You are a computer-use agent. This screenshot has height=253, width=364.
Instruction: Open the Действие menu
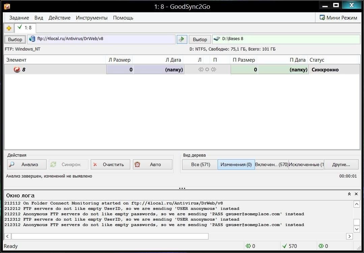[x=59, y=18]
